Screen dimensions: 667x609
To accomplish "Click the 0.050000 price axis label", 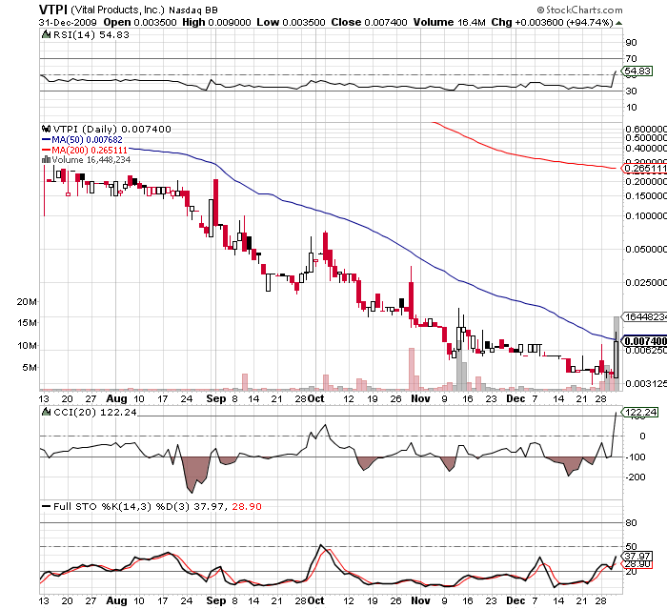I will (646, 249).
